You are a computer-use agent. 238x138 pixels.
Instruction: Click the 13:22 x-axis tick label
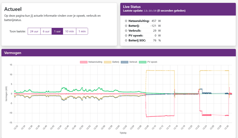[x=197, y=127]
